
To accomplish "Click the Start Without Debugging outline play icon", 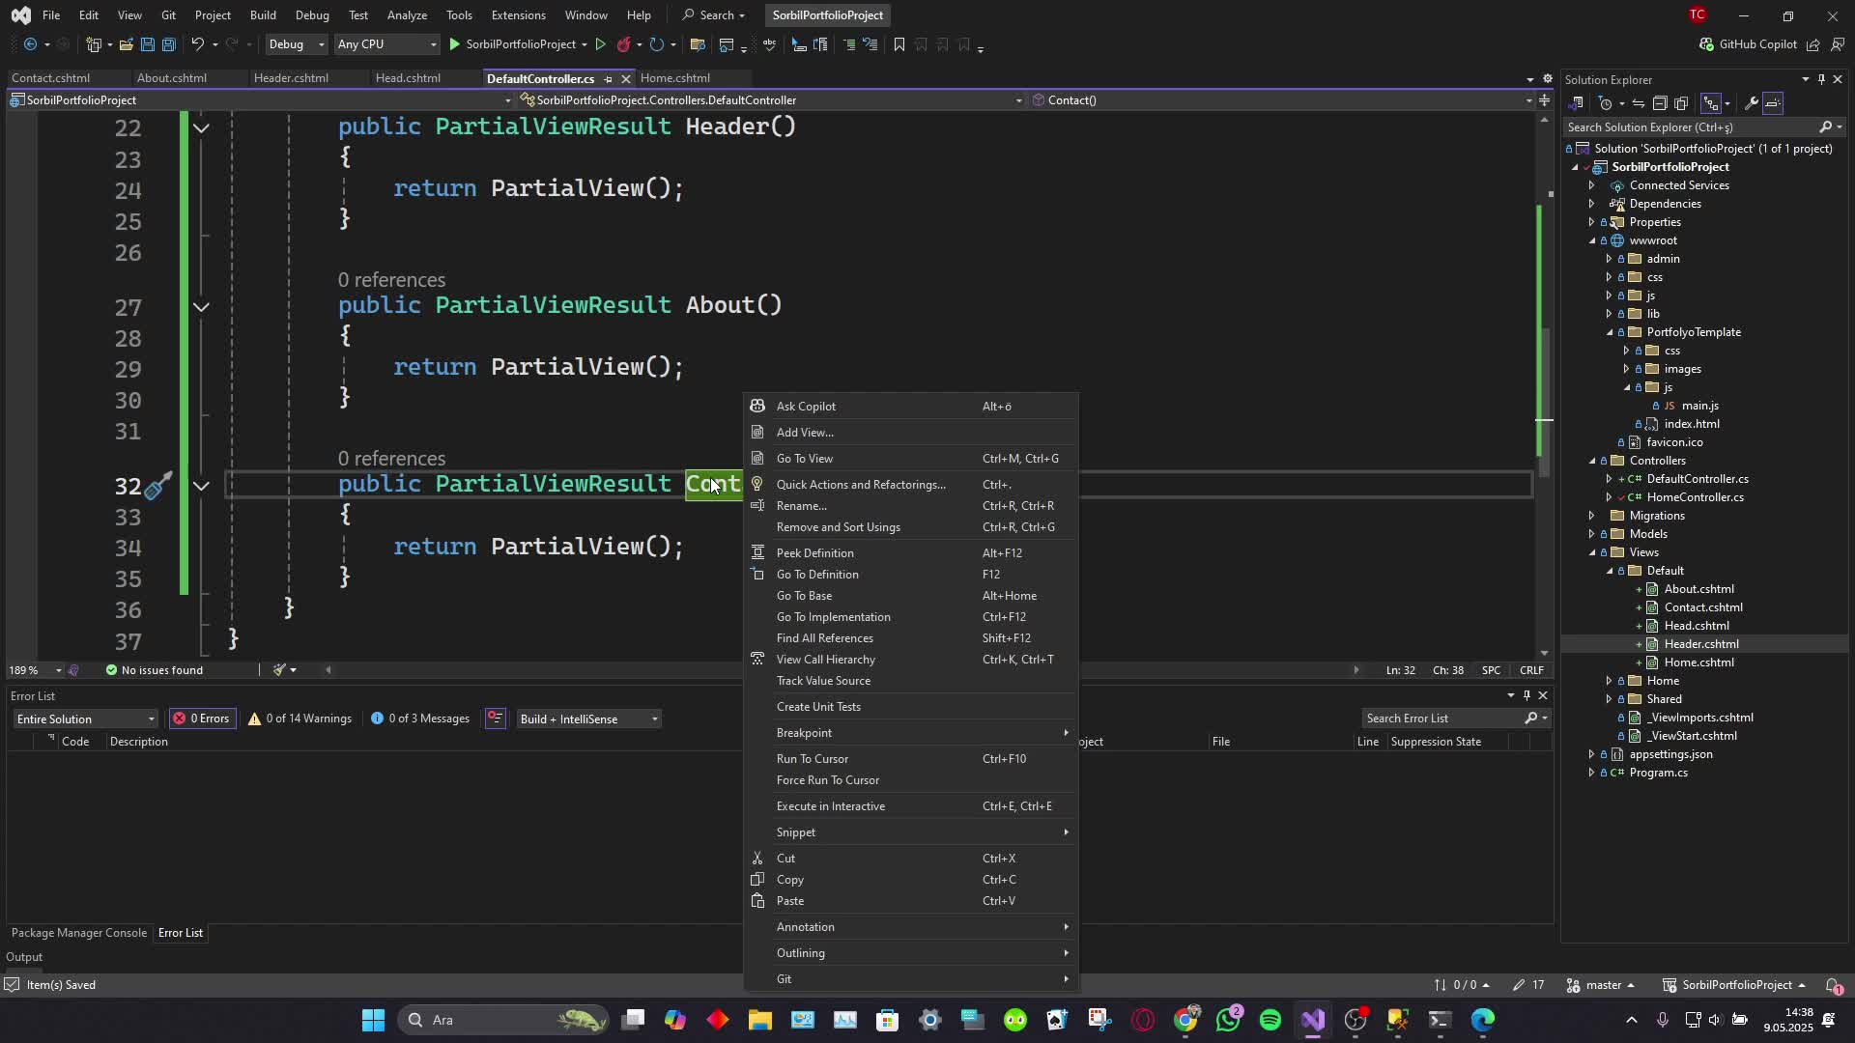I will click(x=600, y=44).
